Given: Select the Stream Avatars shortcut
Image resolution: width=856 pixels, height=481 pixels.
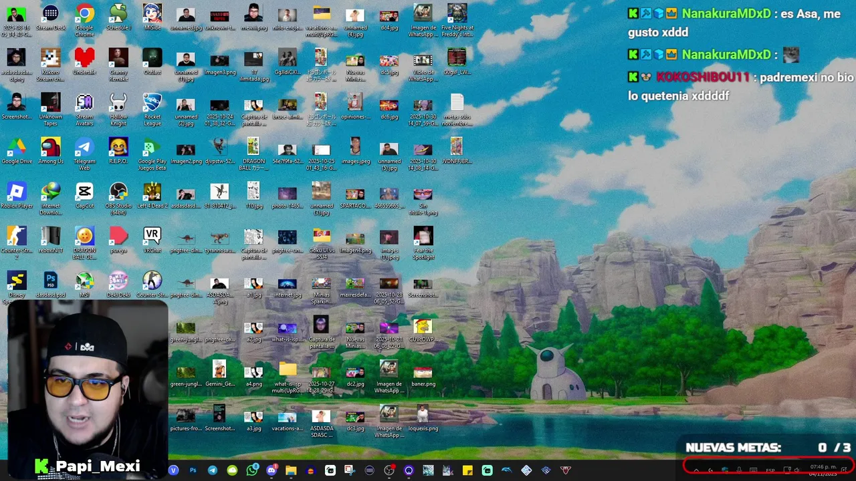Looking at the screenshot, I should [x=84, y=110].
